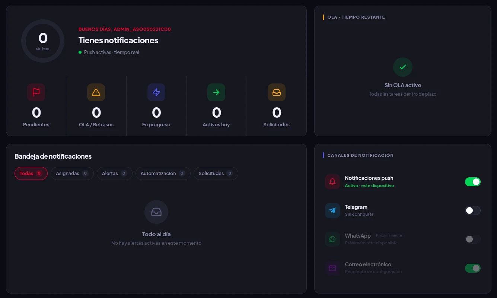Click the empty inbox icon above Todo al día
Image resolution: width=497 pixels, height=298 pixels.
(156, 212)
